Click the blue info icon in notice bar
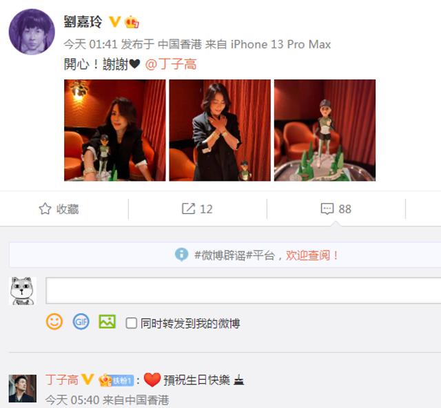441x408 pixels. click(x=181, y=255)
